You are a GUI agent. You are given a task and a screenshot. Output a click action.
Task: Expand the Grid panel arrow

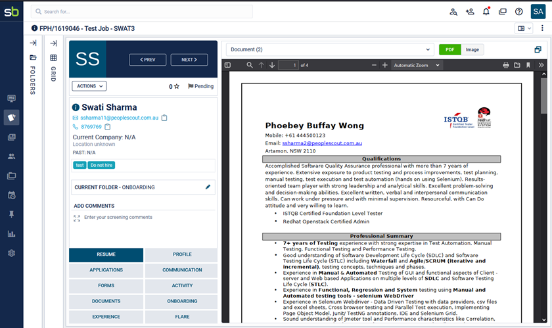pyautogui.click(x=53, y=43)
